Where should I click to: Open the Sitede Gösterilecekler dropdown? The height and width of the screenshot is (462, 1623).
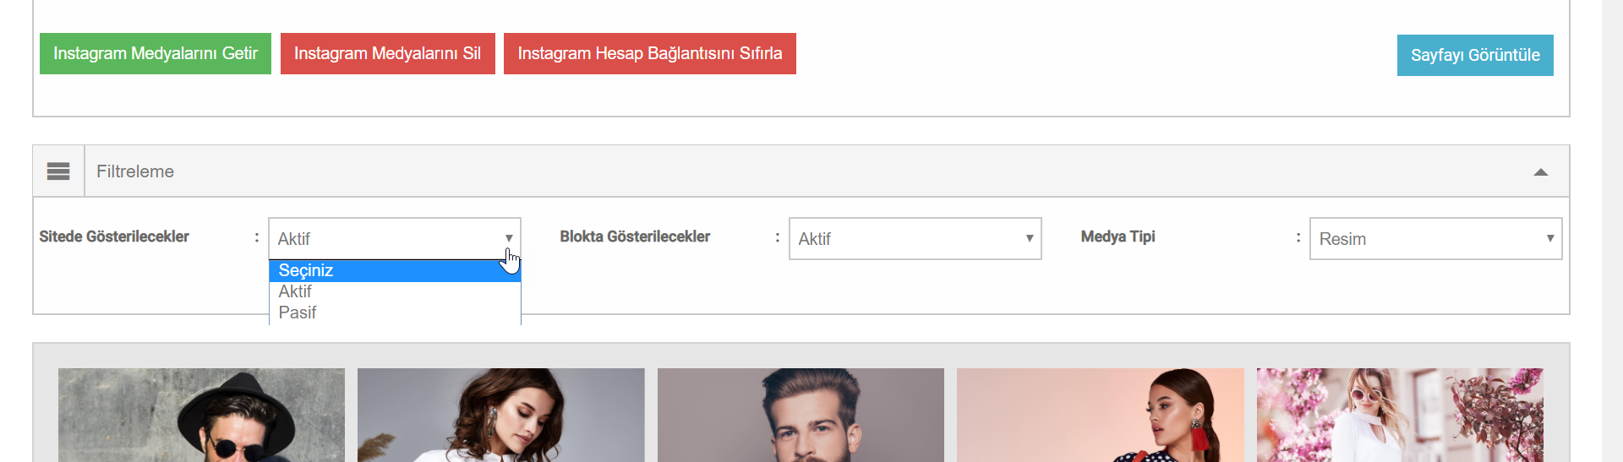coord(395,238)
